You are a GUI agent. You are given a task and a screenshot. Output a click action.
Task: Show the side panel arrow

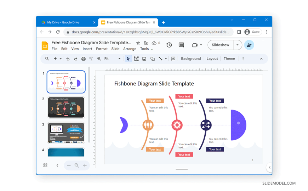(269, 168)
